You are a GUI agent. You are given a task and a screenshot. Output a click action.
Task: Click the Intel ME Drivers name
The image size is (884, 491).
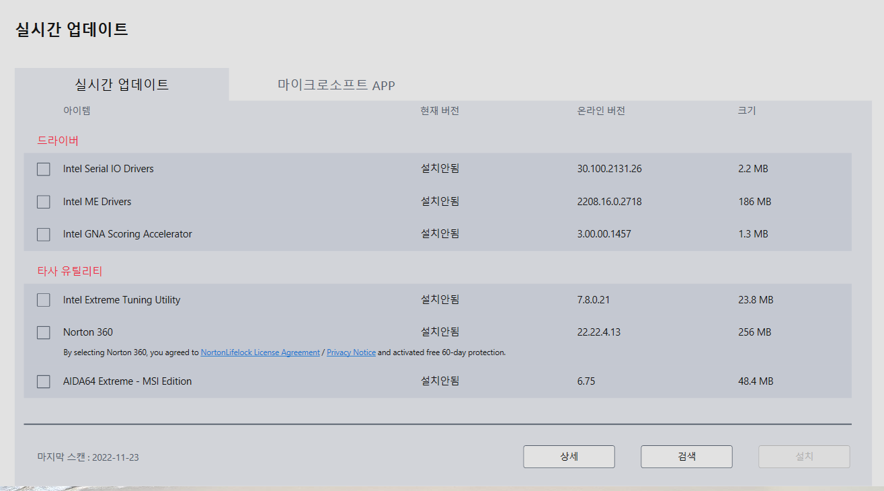pos(97,202)
